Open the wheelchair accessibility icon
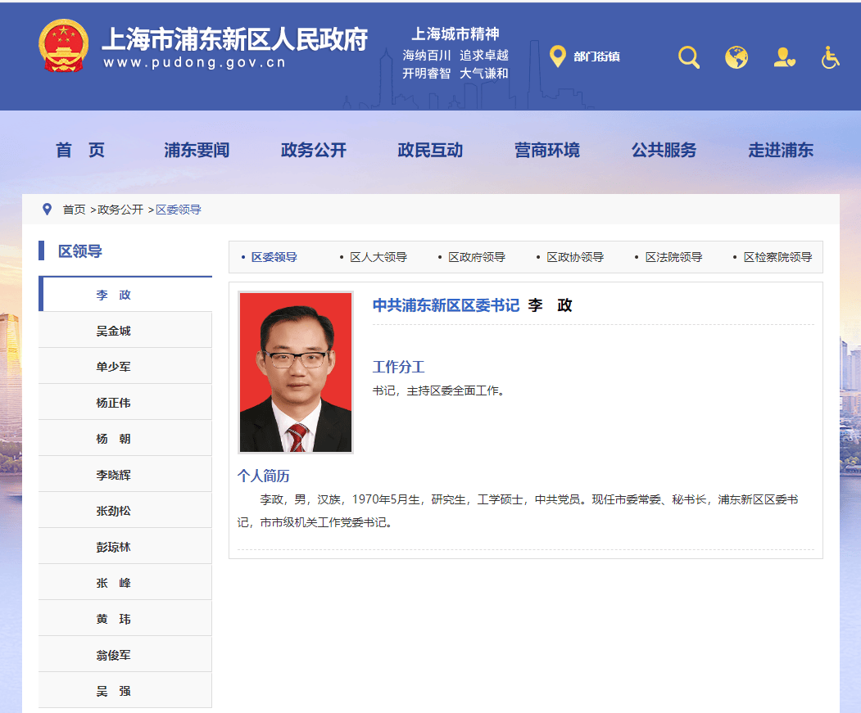 [831, 57]
